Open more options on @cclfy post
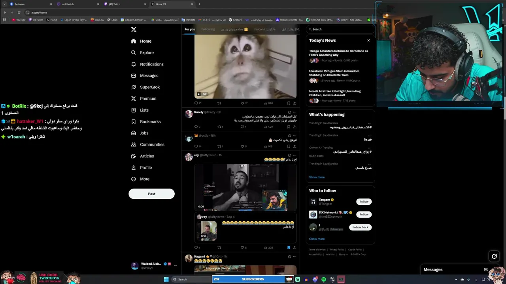Screen dimensions: 506x284 pyautogui.click(x=295, y=135)
